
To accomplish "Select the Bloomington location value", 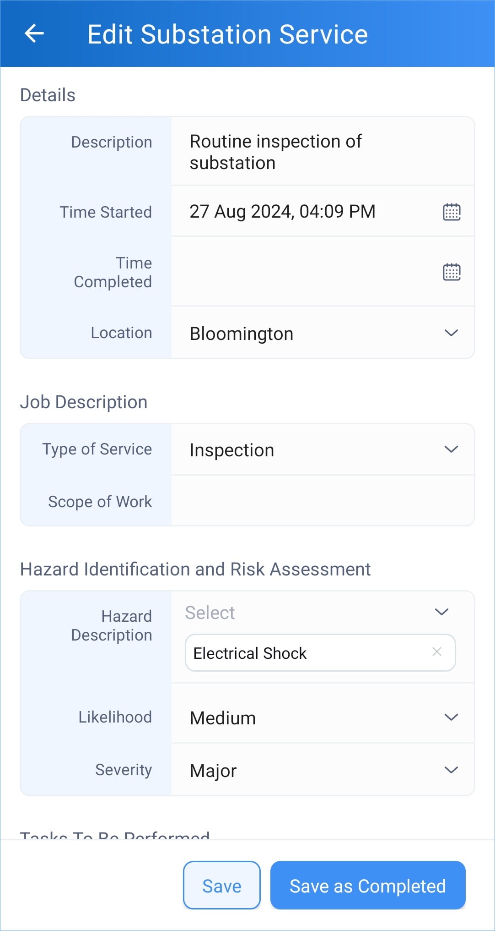I will pyautogui.click(x=242, y=334).
